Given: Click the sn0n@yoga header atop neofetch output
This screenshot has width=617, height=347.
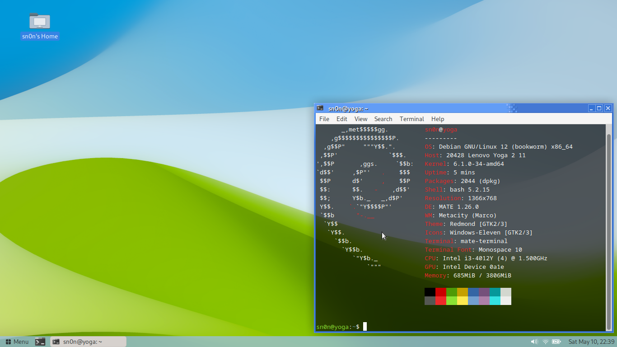Looking at the screenshot, I should [441, 130].
